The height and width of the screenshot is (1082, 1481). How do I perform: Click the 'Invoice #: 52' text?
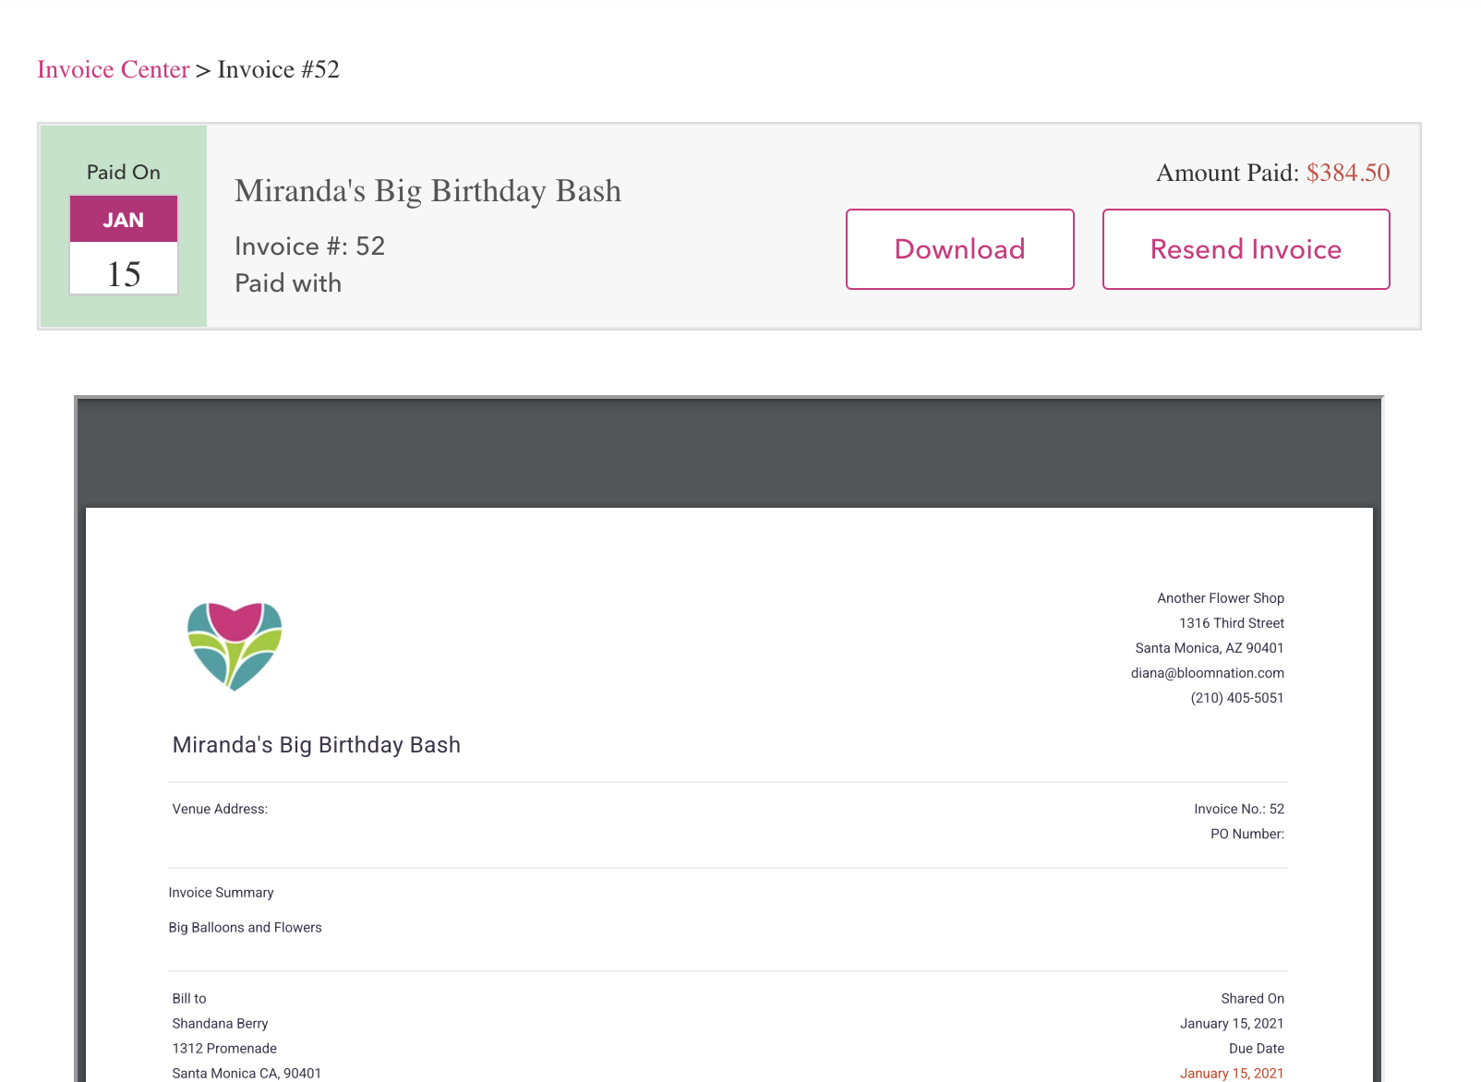(309, 246)
